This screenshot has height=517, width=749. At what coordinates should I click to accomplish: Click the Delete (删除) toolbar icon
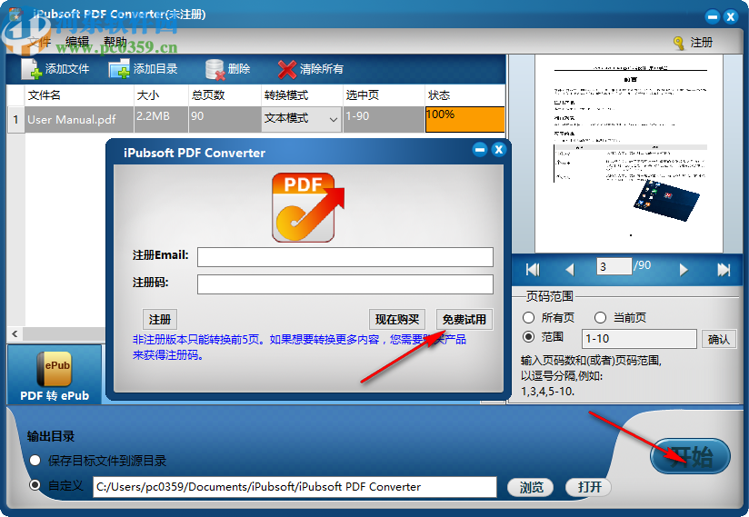pyautogui.click(x=215, y=69)
